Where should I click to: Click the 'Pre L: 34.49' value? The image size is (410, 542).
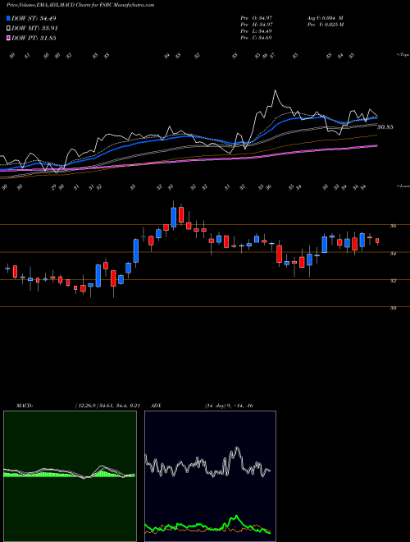pos(257,31)
